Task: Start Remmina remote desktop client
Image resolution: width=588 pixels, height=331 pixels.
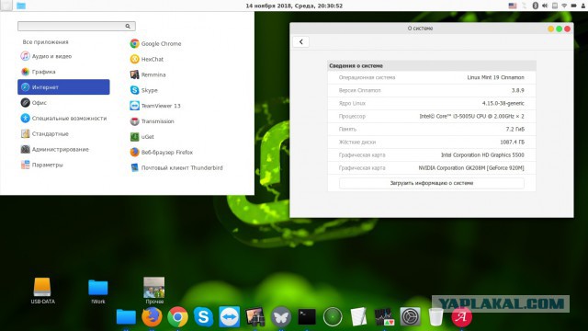Action: 148,74
